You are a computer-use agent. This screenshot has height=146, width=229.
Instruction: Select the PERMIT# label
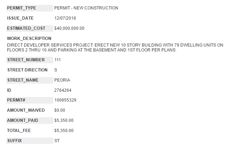(16, 100)
